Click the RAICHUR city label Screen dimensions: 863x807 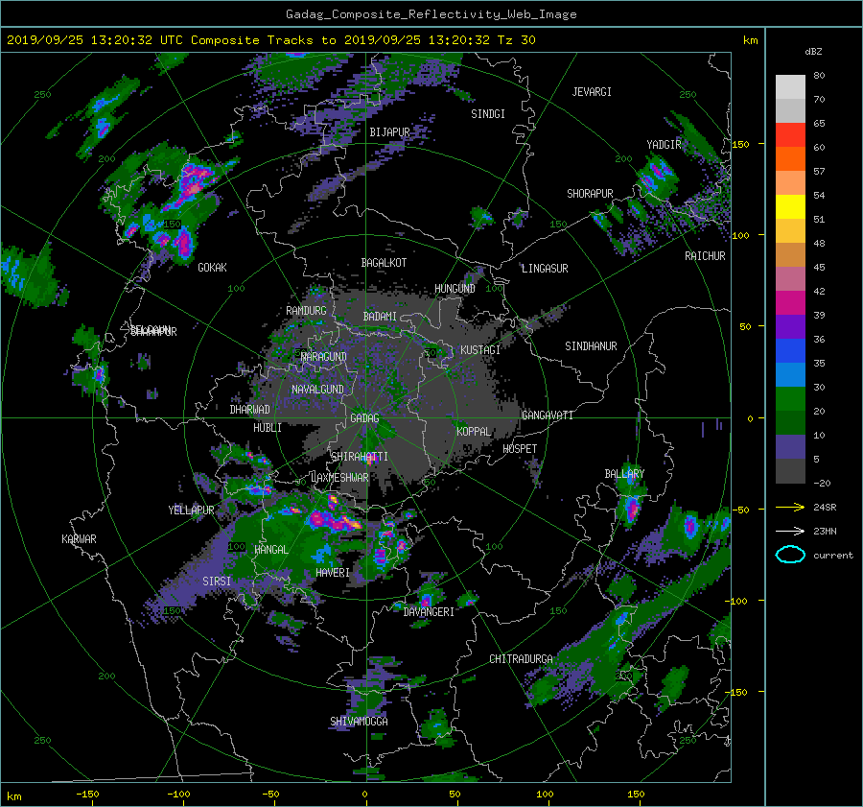(x=705, y=256)
